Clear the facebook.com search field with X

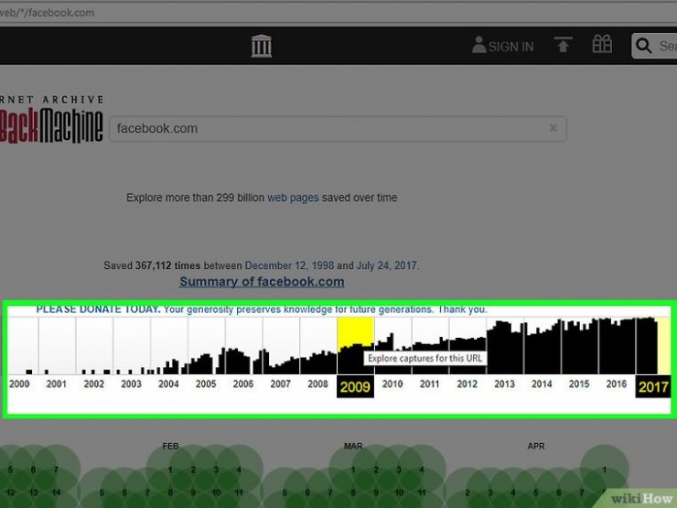[553, 128]
